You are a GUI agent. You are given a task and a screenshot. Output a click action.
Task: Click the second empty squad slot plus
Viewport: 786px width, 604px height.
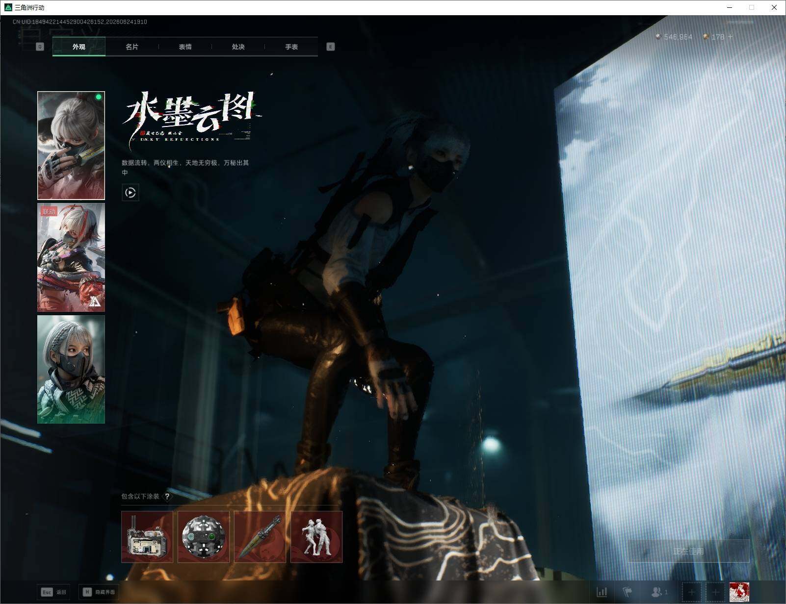[x=715, y=593]
